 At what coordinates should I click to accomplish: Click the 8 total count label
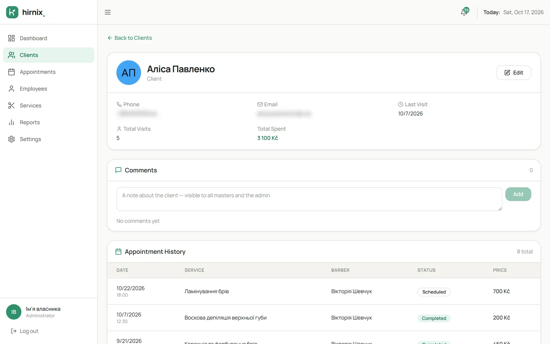coord(525,251)
